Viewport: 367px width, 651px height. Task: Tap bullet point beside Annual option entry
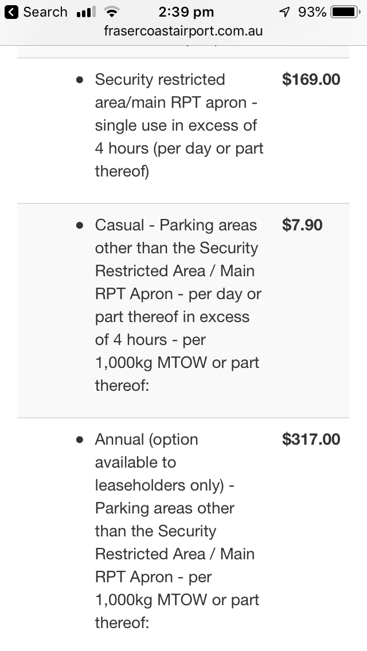click(80, 440)
